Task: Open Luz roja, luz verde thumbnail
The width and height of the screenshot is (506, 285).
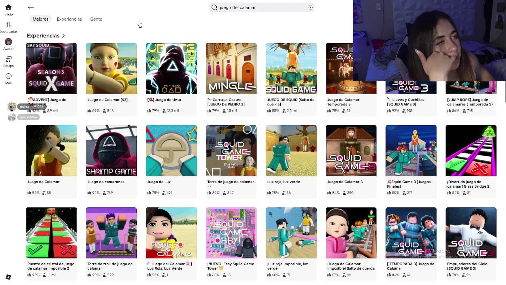Action: (x=291, y=151)
